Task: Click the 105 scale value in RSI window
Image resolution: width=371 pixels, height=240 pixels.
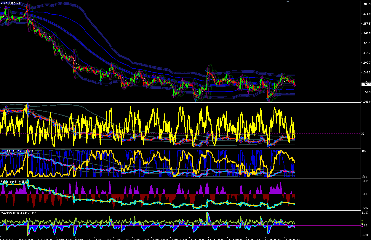Action: click(364, 151)
